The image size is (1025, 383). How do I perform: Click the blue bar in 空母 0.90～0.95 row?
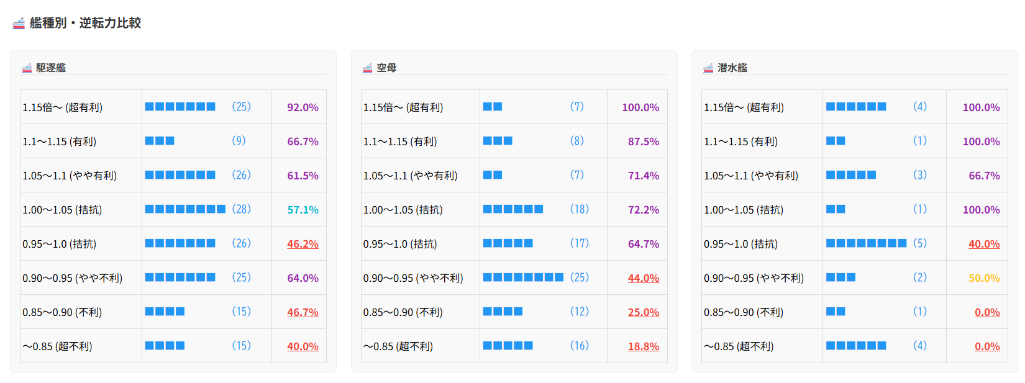pos(523,277)
